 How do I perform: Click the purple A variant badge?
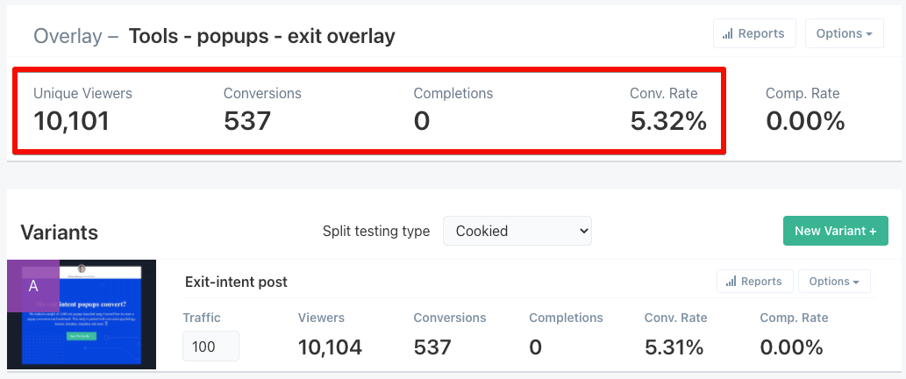coord(33,286)
